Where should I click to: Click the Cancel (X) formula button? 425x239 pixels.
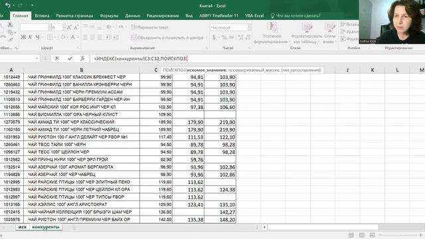coord(57,58)
